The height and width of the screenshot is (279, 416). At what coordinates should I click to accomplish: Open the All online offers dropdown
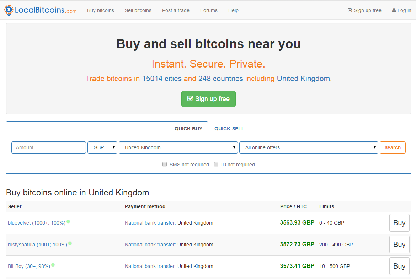tap(309, 147)
